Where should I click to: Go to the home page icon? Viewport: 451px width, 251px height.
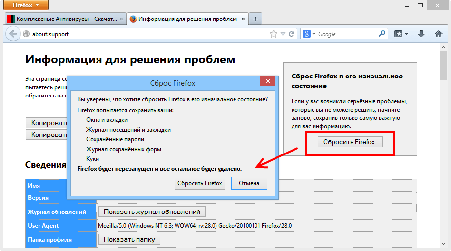click(439, 34)
